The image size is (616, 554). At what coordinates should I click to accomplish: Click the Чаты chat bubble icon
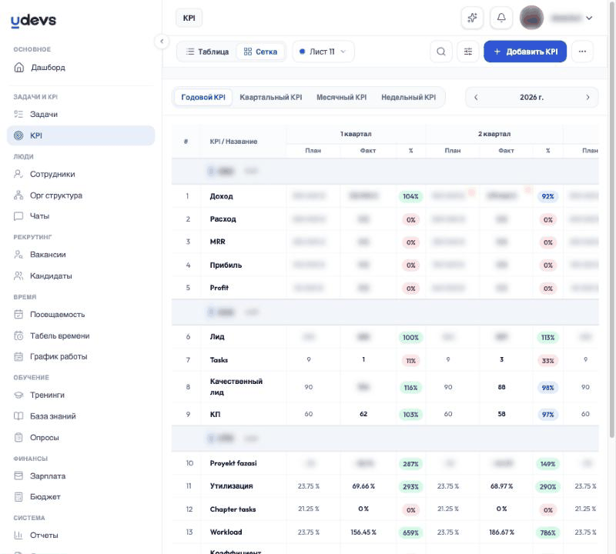click(x=18, y=216)
